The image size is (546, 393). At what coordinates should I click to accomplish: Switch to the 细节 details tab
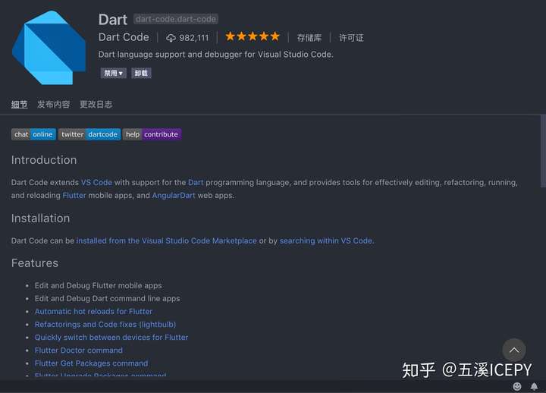19,104
